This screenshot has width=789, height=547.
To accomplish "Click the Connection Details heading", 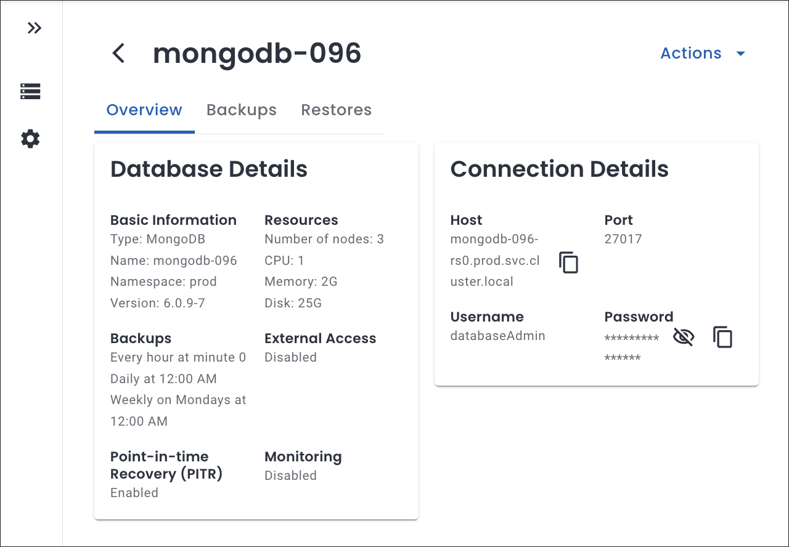I will point(559,169).
